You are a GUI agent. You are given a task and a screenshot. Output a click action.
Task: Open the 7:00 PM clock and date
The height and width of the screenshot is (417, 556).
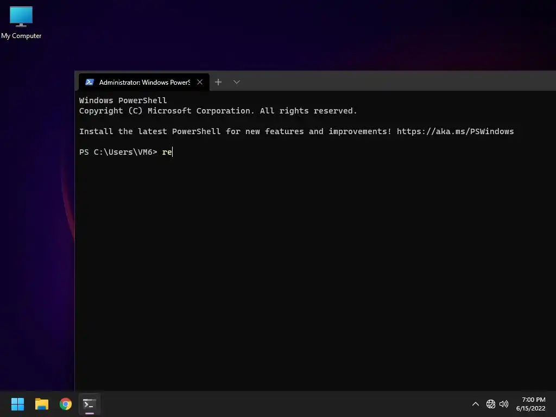pyautogui.click(x=531, y=404)
